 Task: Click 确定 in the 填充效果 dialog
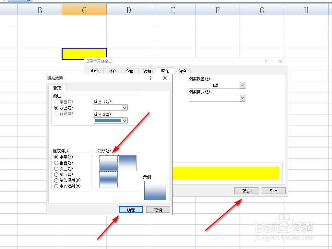point(131,209)
